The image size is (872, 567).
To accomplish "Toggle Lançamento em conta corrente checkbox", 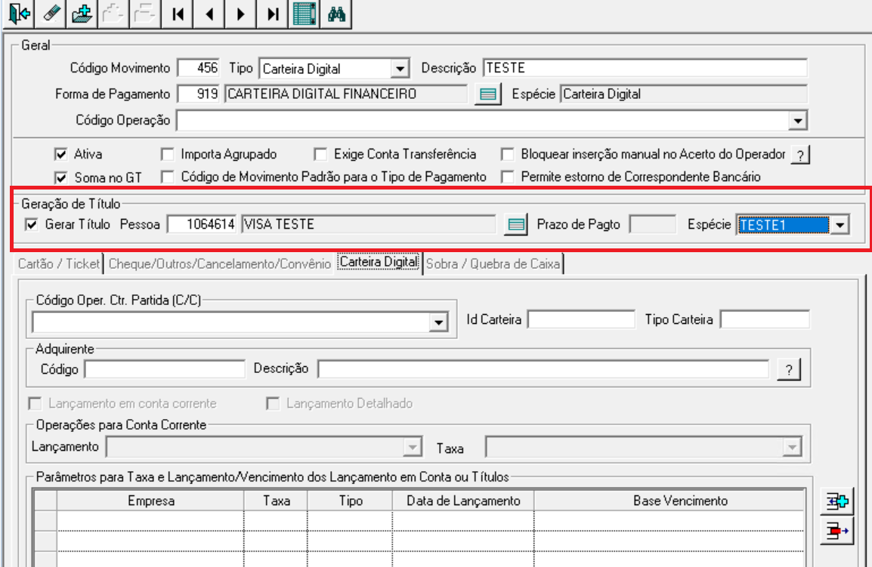I will pyautogui.click(x=35, y=403).
